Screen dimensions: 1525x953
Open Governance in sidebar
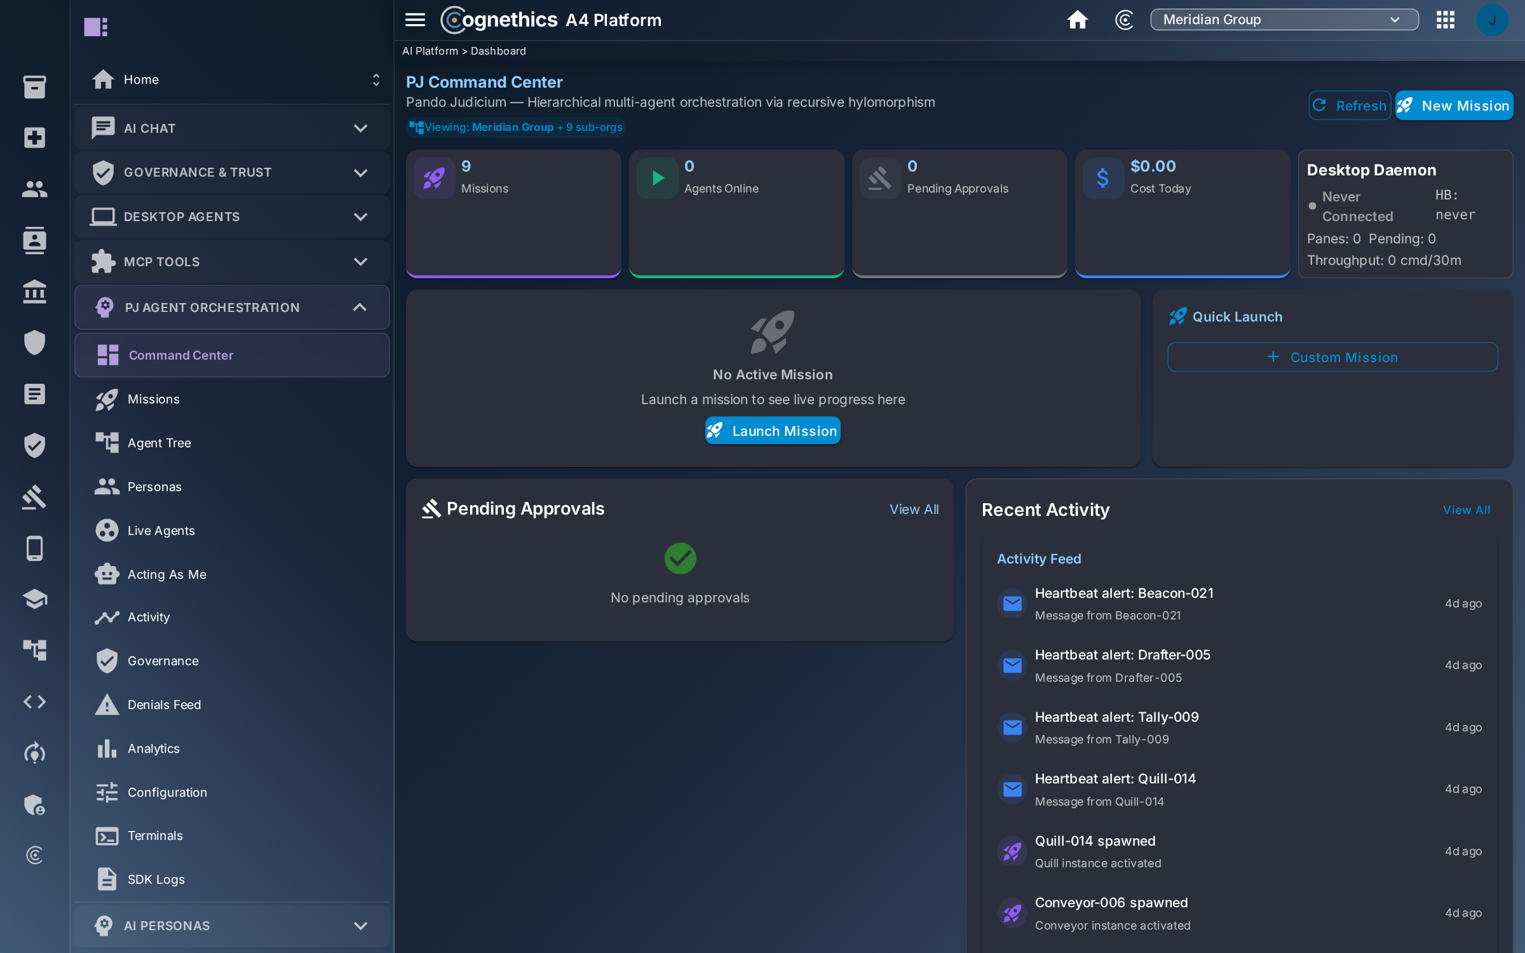coord(232,661)
